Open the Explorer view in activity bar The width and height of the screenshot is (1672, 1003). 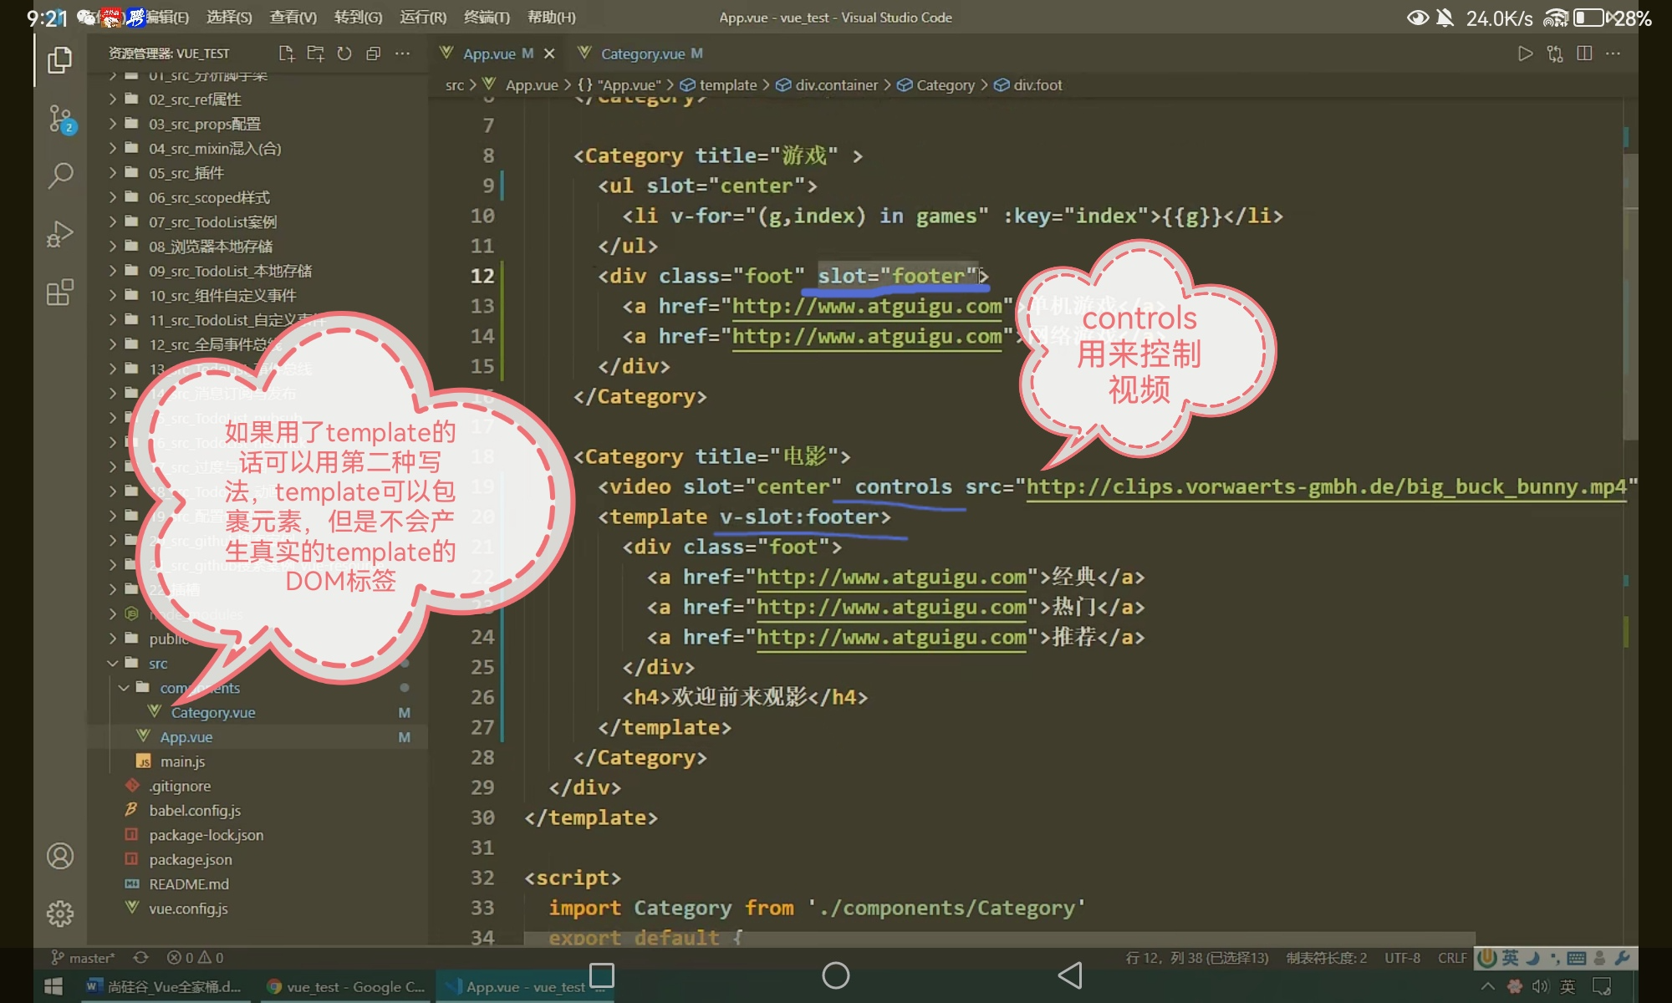(59, 60)
